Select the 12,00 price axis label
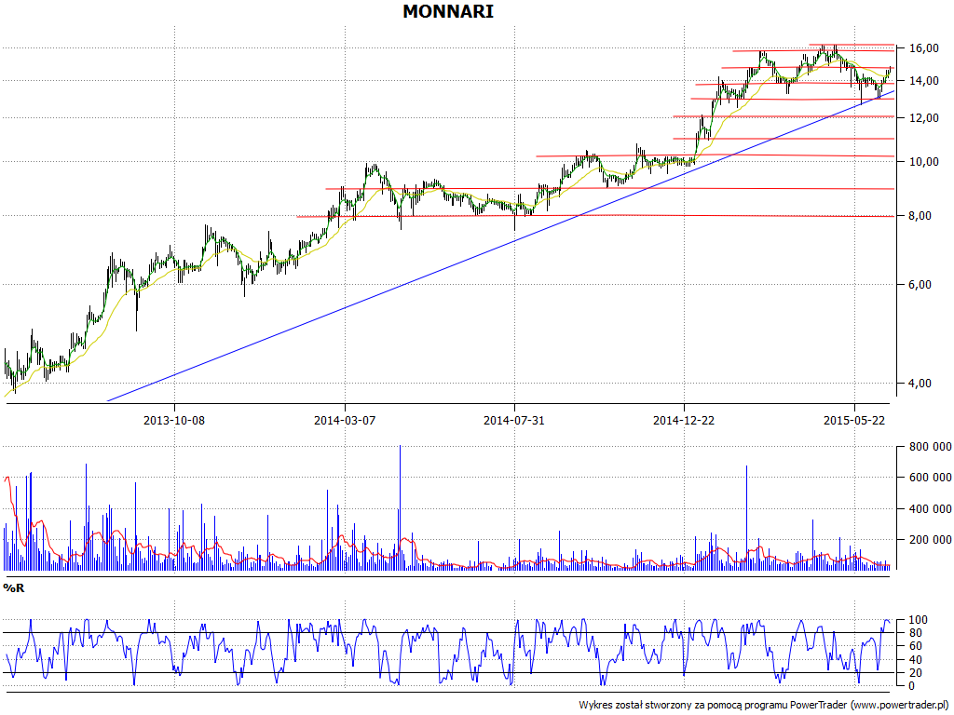Viewport: 954px width, 715px height. click(x=924, y=118)
